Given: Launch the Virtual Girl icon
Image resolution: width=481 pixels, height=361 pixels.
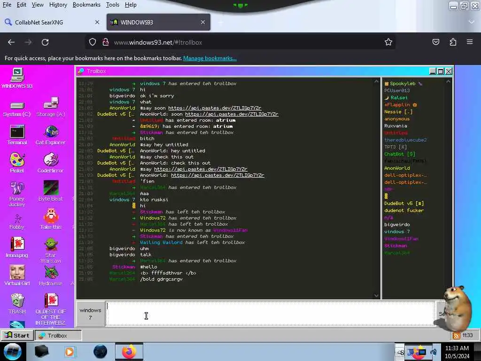Looking at the screenshot, I should [x=17, y=275].
